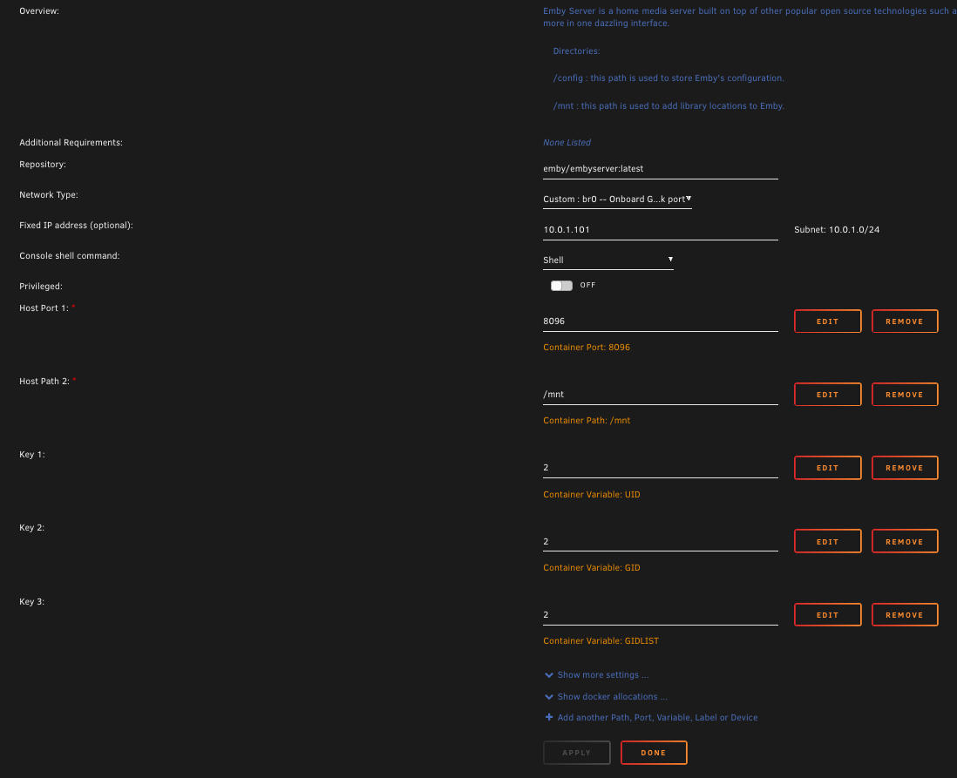This screenshot has width=957, height=778.
Task: Open the Shell console command selector
Action: (607, 260)
